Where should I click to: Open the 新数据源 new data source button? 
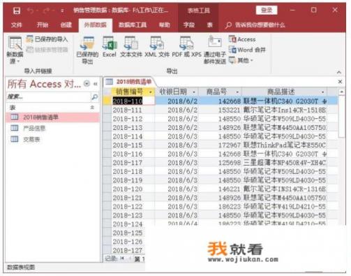(x=15, y=50)
